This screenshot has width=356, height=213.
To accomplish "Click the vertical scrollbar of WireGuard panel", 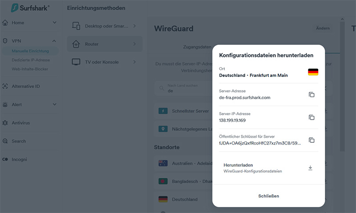I will click(x=342, y=86).
